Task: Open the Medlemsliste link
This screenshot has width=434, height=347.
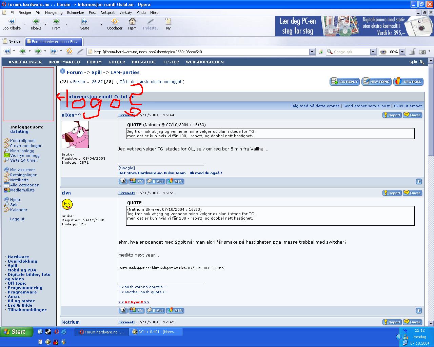Action: pos(22,190)
